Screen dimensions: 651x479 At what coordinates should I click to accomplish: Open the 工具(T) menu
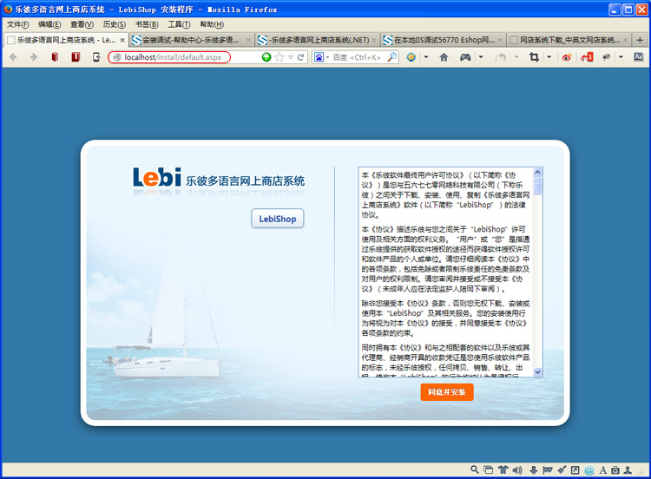coord(179,24)
